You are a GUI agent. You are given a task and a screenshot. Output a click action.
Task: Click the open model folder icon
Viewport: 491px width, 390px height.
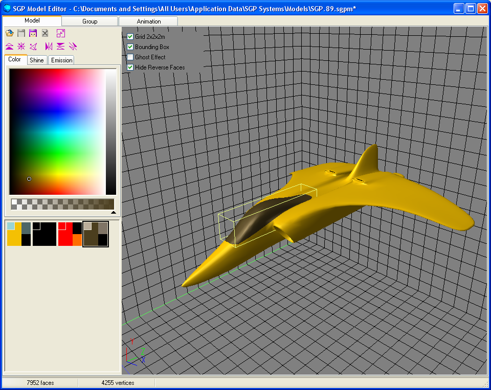9,33
